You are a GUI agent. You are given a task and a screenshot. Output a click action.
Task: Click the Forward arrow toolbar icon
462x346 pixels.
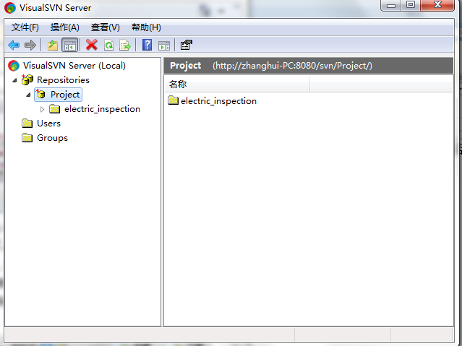[x=30, y=45]
